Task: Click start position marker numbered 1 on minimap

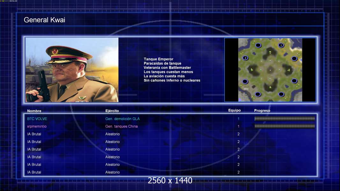Action: 281,45
